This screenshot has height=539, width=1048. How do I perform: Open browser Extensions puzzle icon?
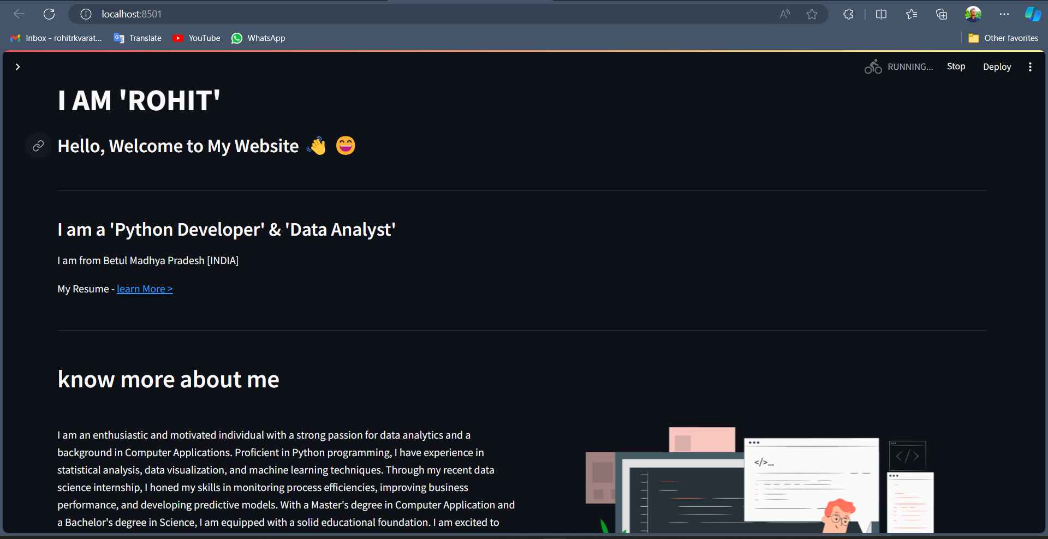(x=848, y=14)
